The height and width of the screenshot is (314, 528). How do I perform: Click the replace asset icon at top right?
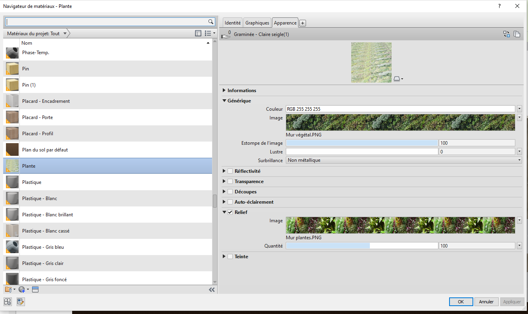pyautogui.click(x=506, y=34)
